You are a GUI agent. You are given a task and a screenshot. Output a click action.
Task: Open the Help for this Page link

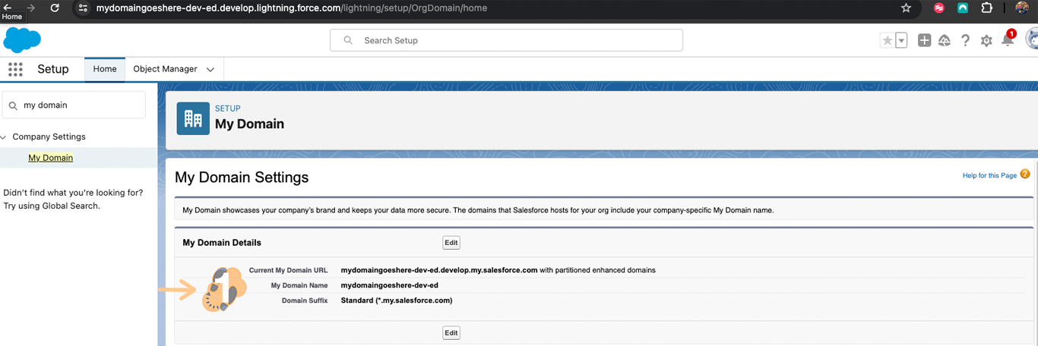(989, 175)
